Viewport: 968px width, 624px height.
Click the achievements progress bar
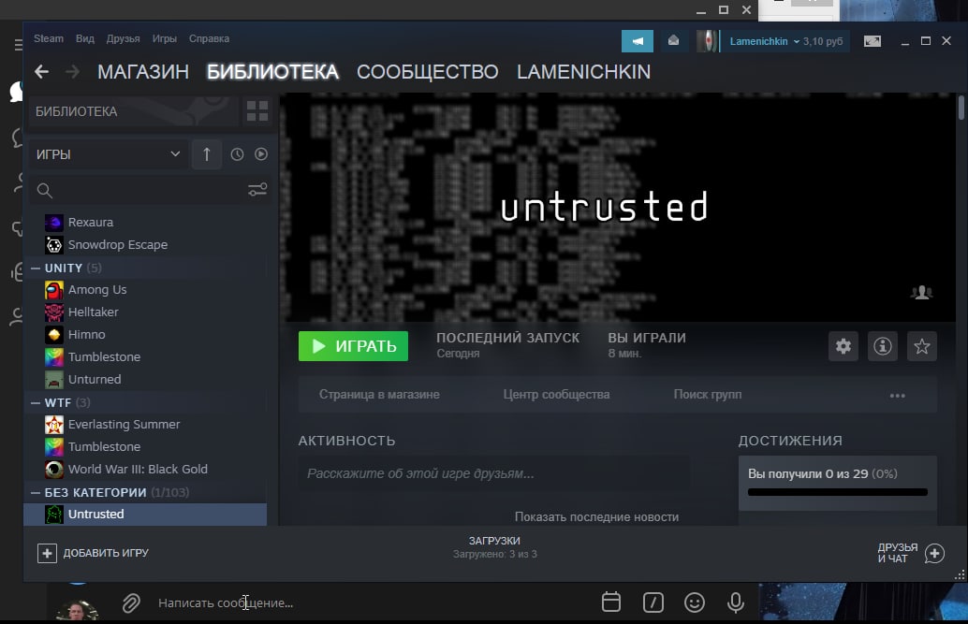838,492
